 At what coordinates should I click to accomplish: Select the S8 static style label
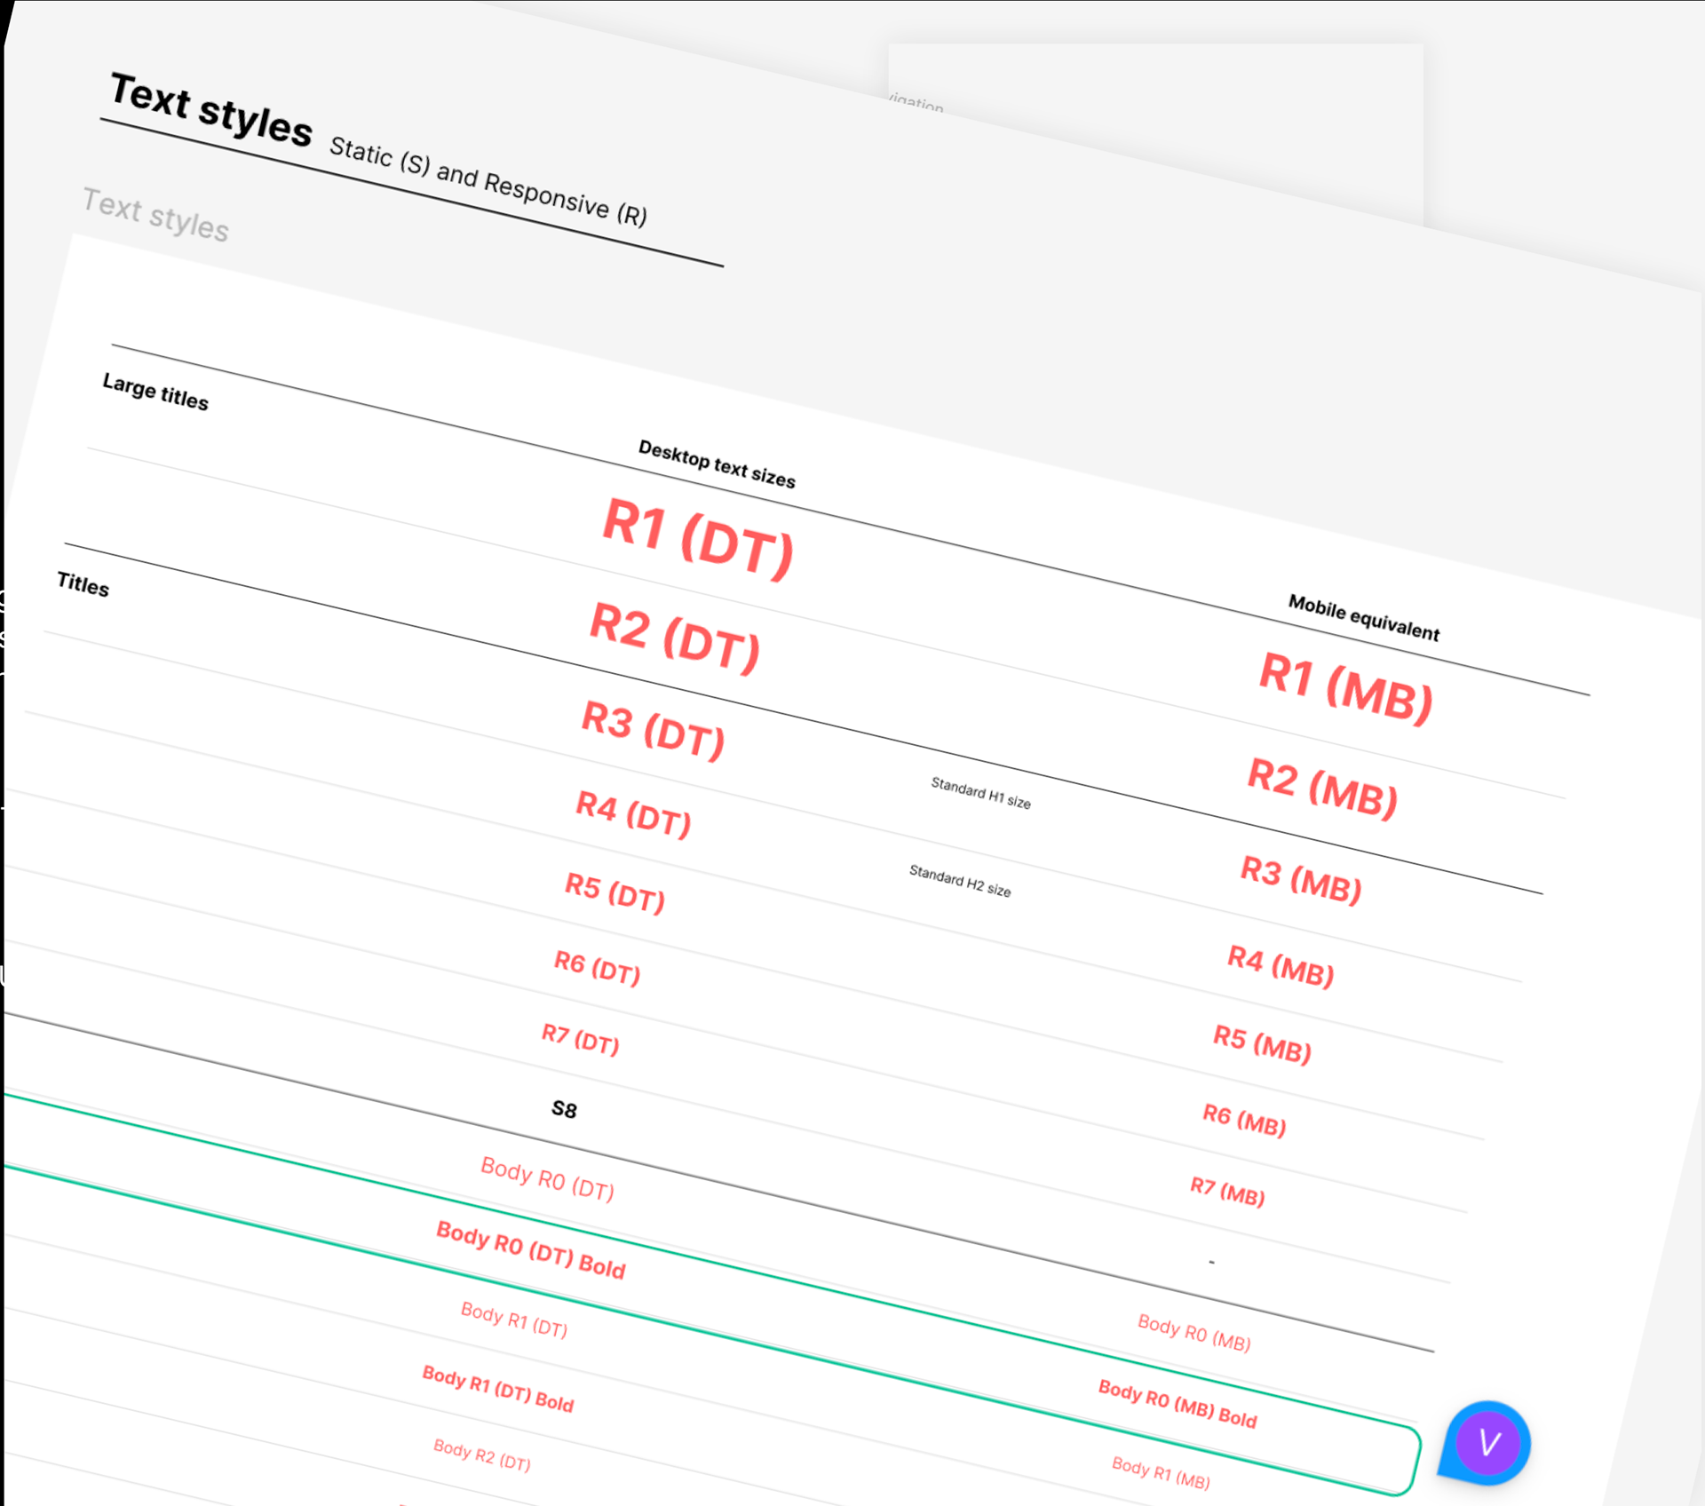pos(566,1109)
